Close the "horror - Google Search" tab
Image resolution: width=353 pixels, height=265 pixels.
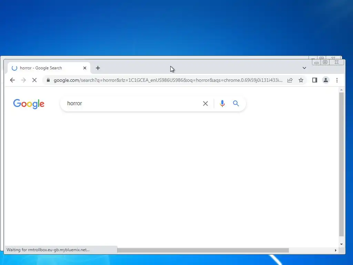pos(85,68)
